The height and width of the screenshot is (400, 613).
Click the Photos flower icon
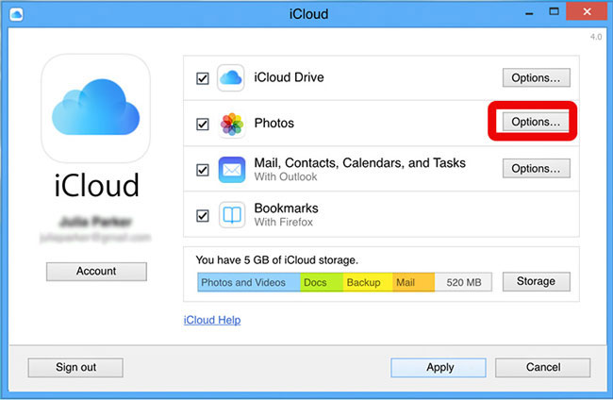[232, 124]
